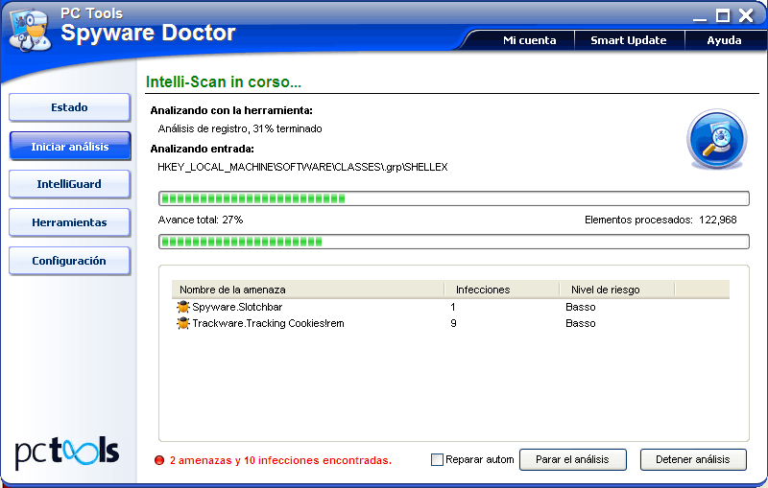
Task: Click the red threat alert indicator
Action: [159, 460]
